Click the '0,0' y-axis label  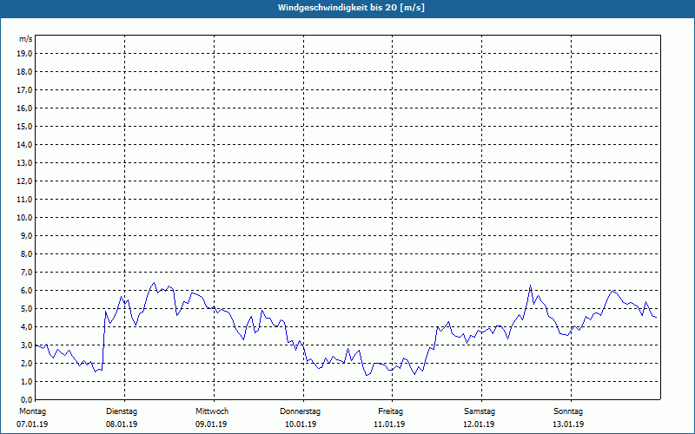pyautogui.click(x=27, y=399)
